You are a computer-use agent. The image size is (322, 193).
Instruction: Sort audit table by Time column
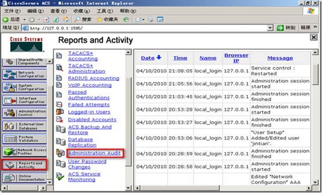point(180,58)
